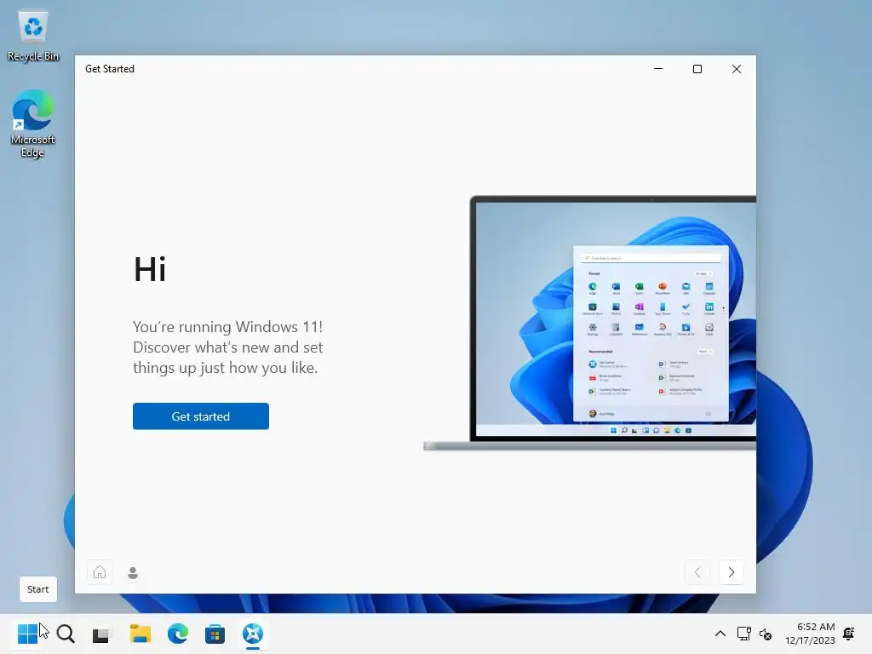Minimize the Get Started window

[658, 69]
